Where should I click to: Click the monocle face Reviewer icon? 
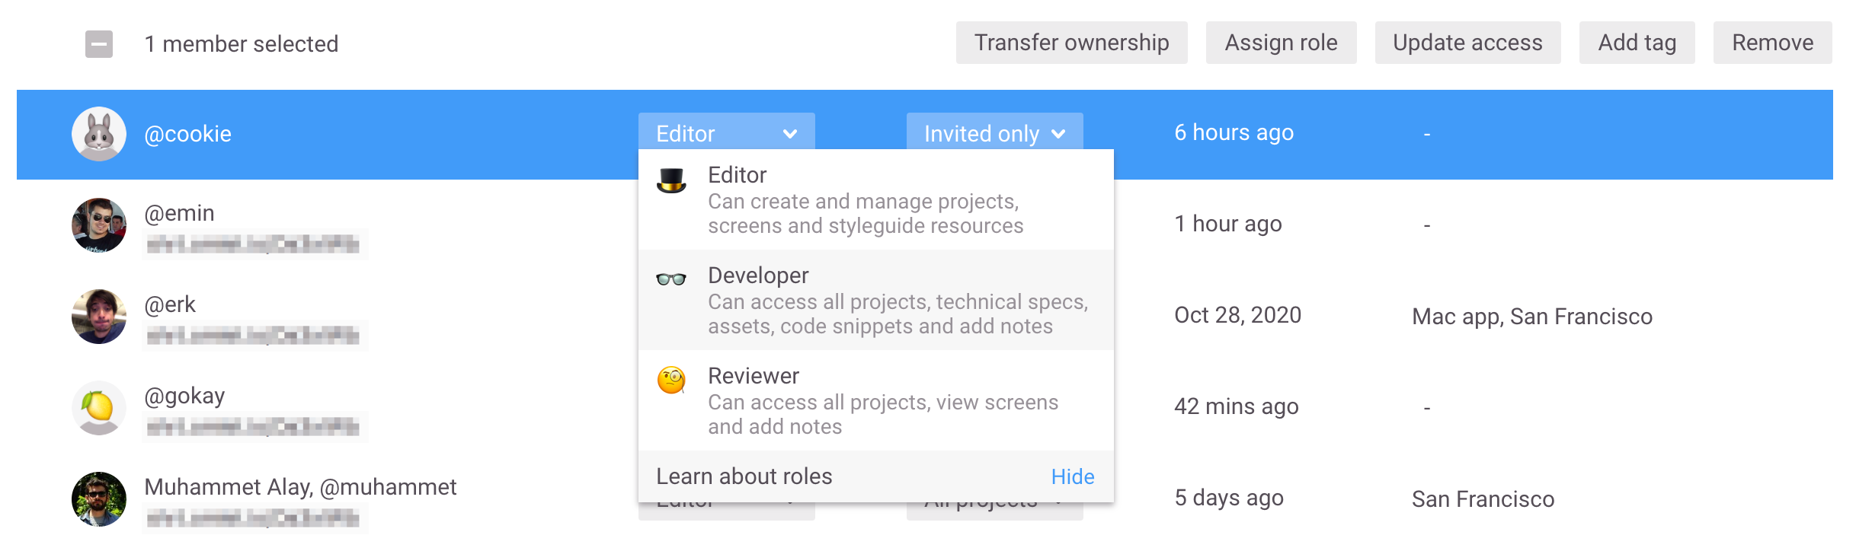pyautogui.click(x=671, y=380)
